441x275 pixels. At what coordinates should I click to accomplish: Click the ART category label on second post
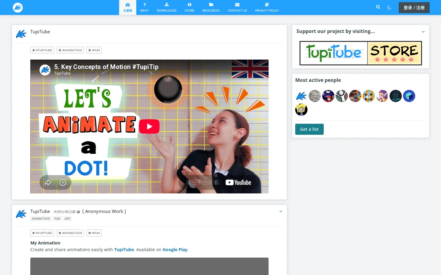[x=67, y=219]
